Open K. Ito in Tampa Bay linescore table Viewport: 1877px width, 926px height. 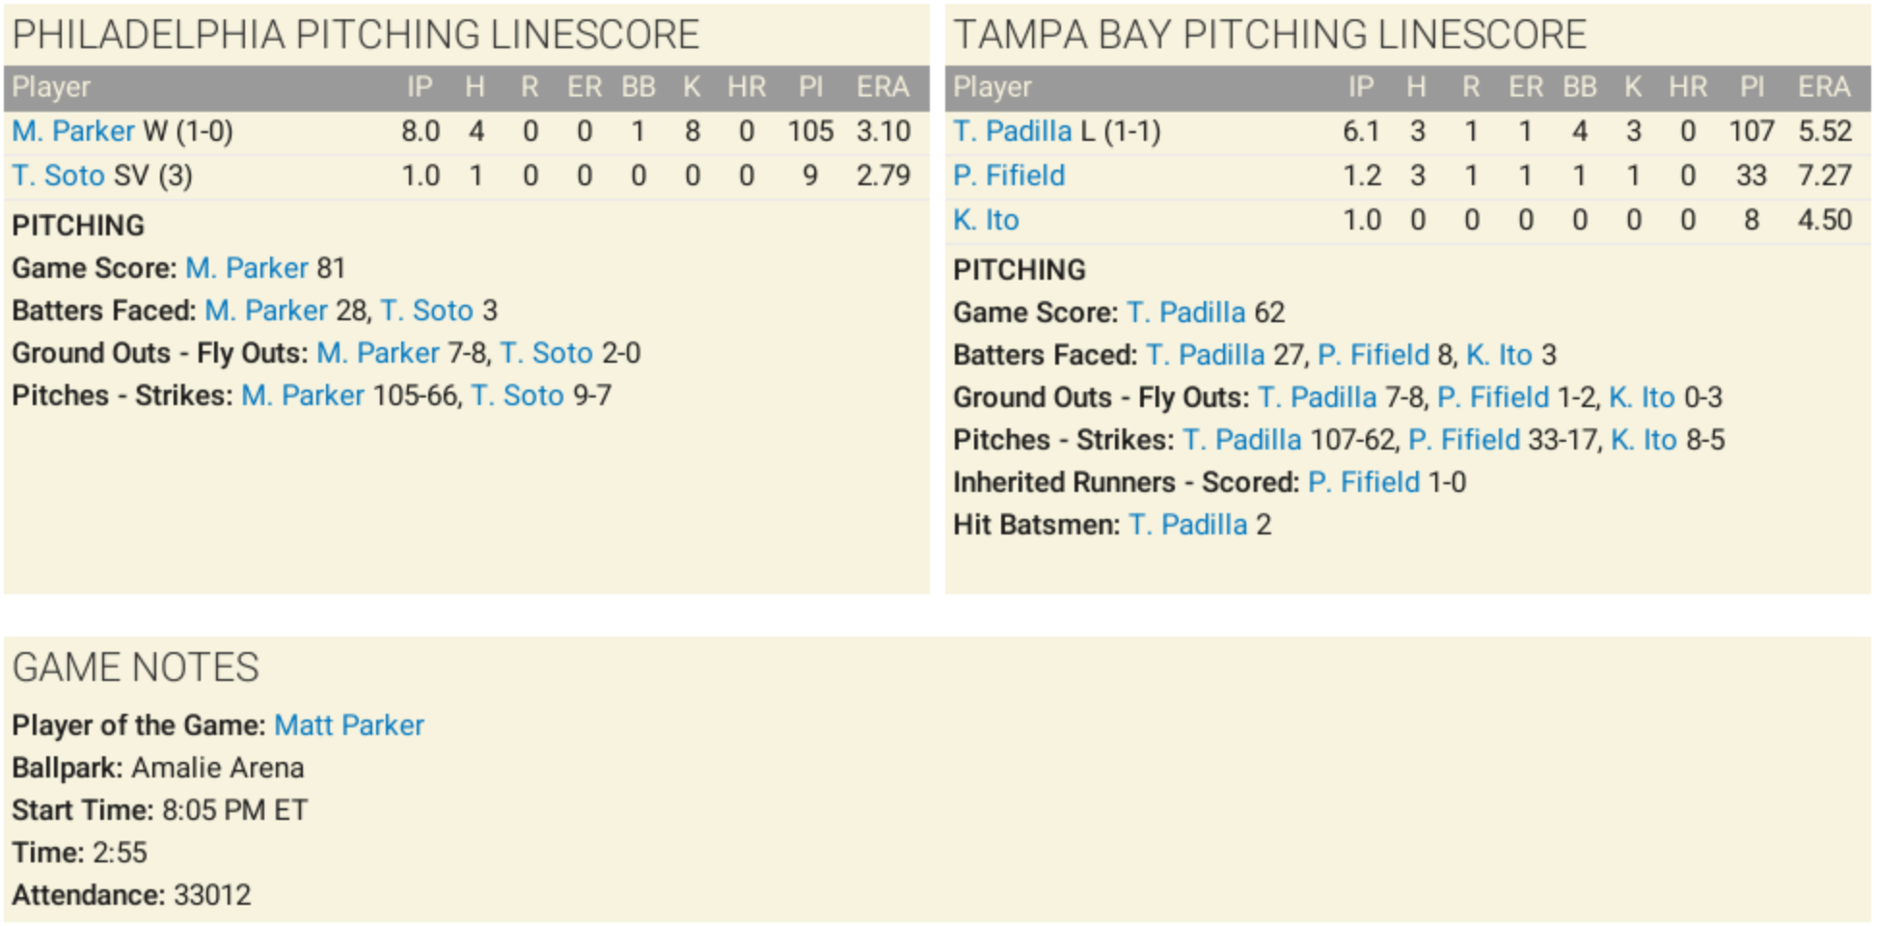[986, 220]
